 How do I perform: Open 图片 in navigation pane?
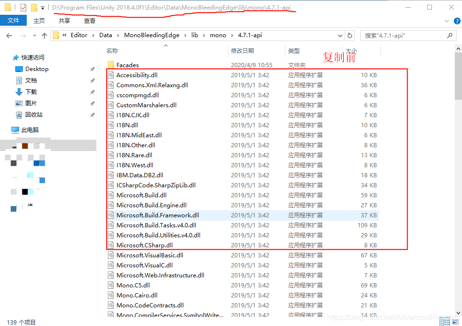(31, 103)
